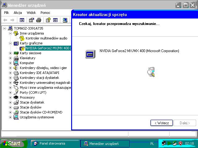Click the CD-ROM/DVD drives disc icon
This screenshot has height=148, width=198.
[x=16, y=112]
